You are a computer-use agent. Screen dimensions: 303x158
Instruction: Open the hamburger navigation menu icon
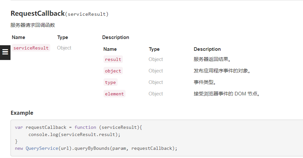[x=5, y=52]
